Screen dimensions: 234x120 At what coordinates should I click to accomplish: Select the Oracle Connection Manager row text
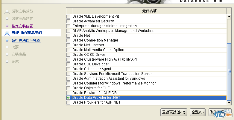[95, 40]
